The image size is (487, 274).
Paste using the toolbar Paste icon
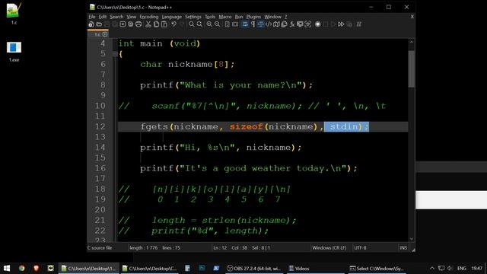(164, 24)
